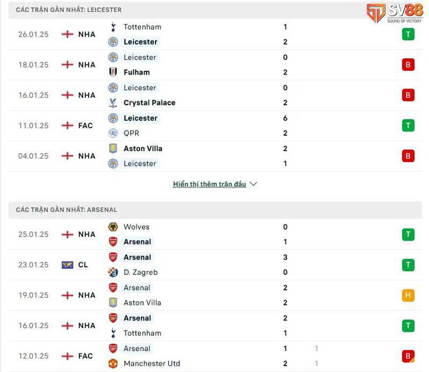Click the Crystal Palace club crest
The height and width of the screenshot is (372, 429).
(113, 103)
